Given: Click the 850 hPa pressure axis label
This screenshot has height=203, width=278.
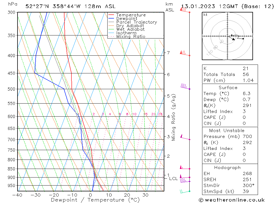Looking at the screenshot, I should tap(11, 169).
